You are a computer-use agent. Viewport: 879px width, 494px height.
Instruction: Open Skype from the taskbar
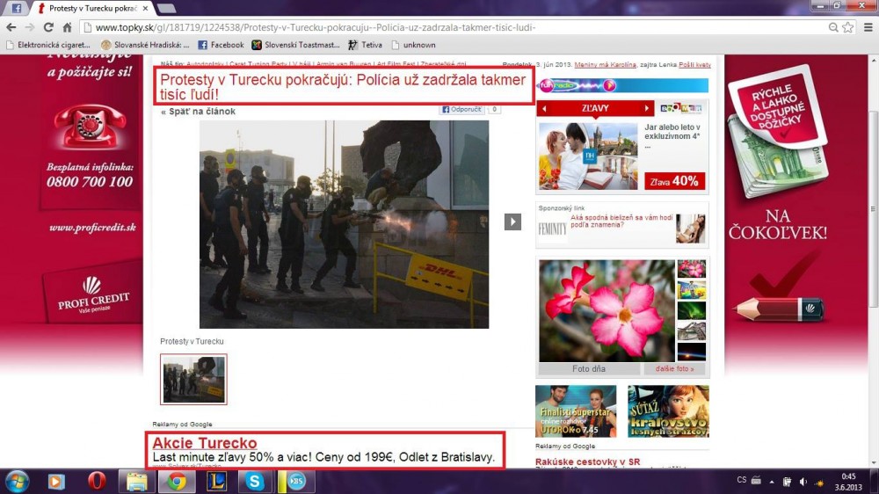click(255, 482)
